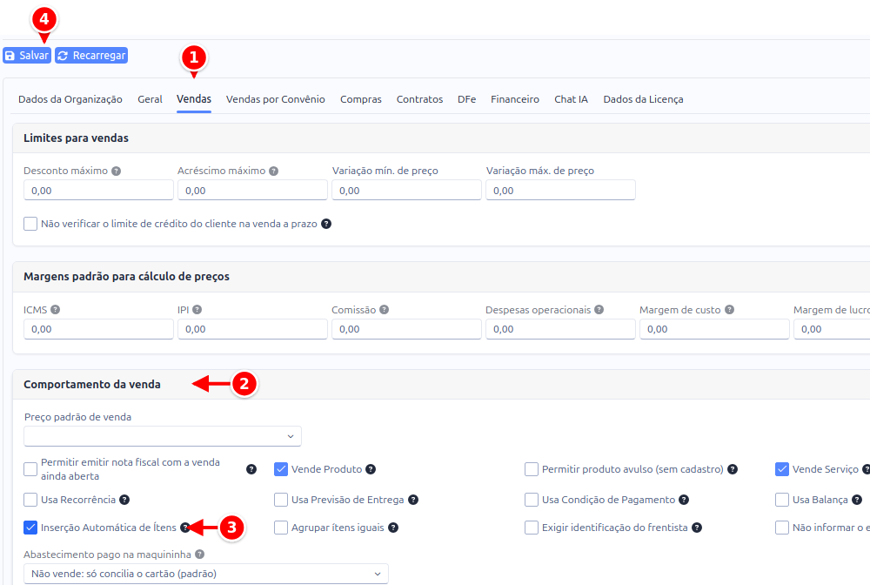870x585 pixels.
Task: Click the Desconto máximo help icon
Action: (x=116, y=171)
